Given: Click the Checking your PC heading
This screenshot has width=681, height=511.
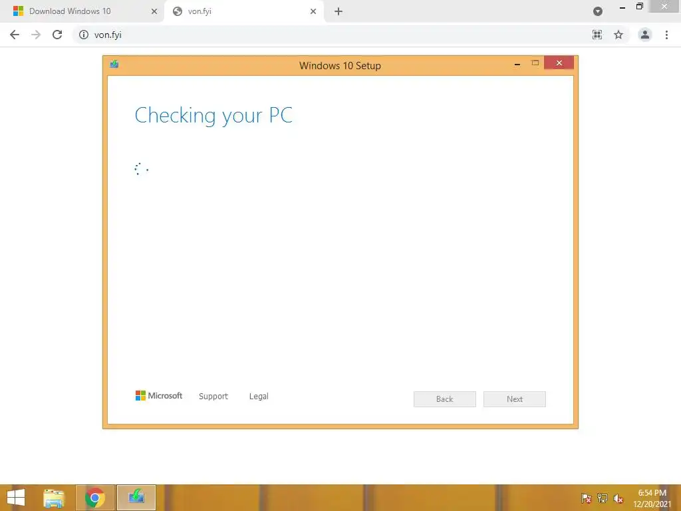Looking at the screenshot, I should point(213,116).
